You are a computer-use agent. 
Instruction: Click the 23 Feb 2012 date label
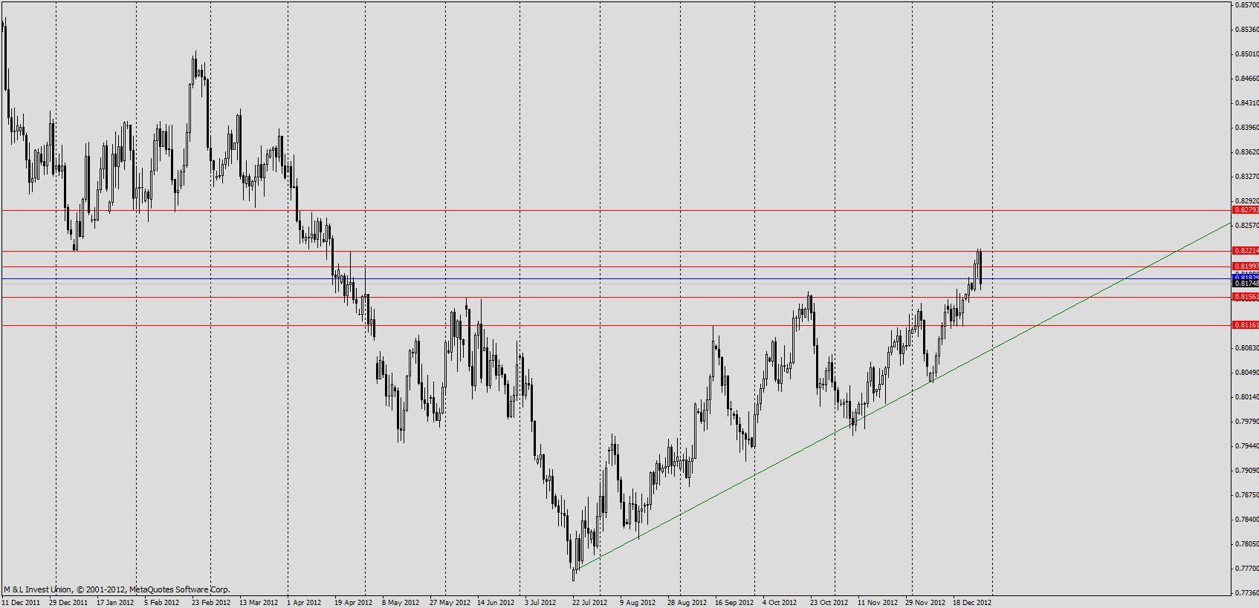pyautogui.click(x=211, y=602)
